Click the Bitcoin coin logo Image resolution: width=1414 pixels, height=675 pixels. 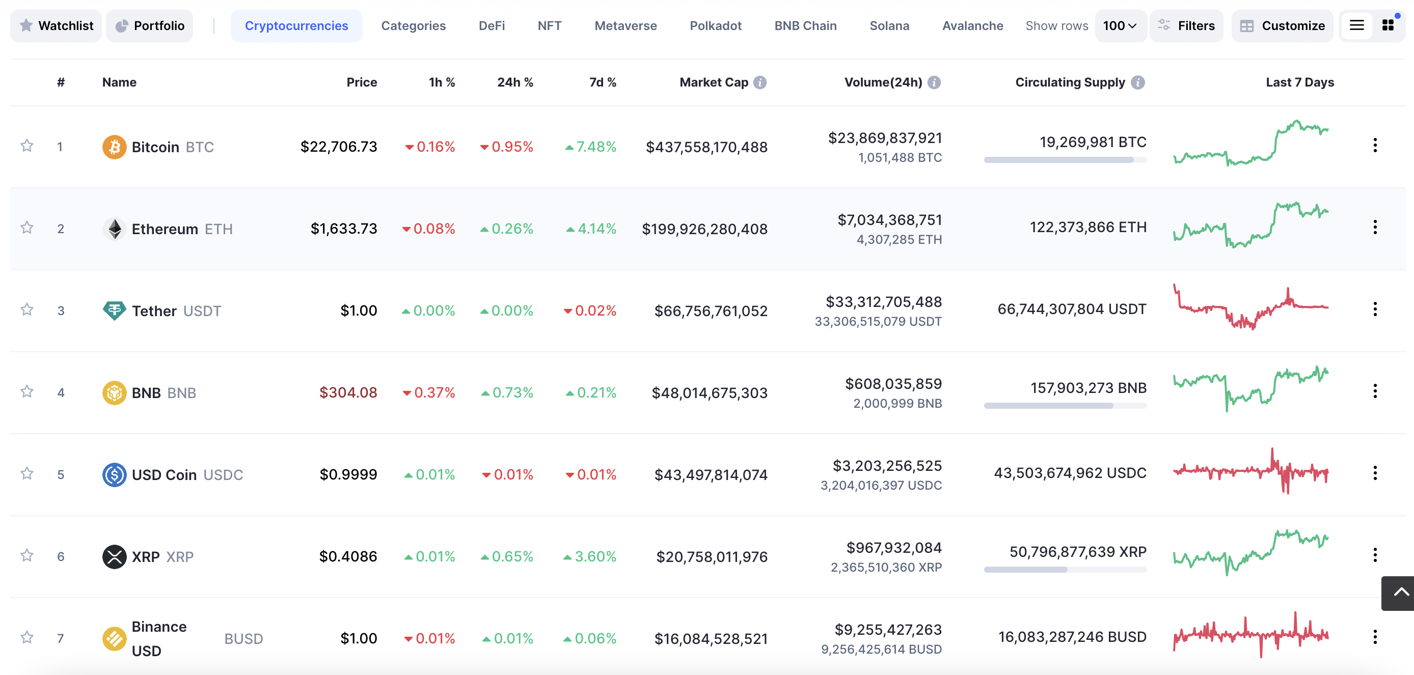point(114,147)
